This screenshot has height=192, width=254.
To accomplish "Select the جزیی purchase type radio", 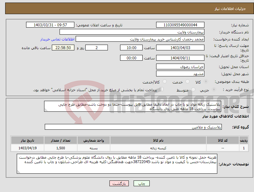I will coord(214,89).
